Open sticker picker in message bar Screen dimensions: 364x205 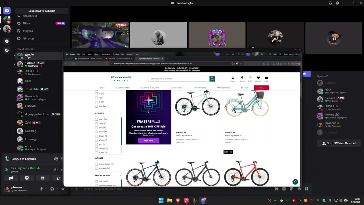(x=291, y=189)
